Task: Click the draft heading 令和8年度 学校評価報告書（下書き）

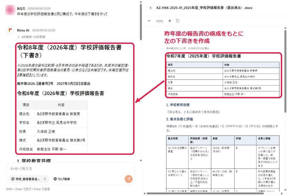Action: pyautogui.click(x=69, y=51)
